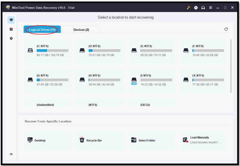
Task: Select the This PC sidebar icon
Action: coord(11,20)
